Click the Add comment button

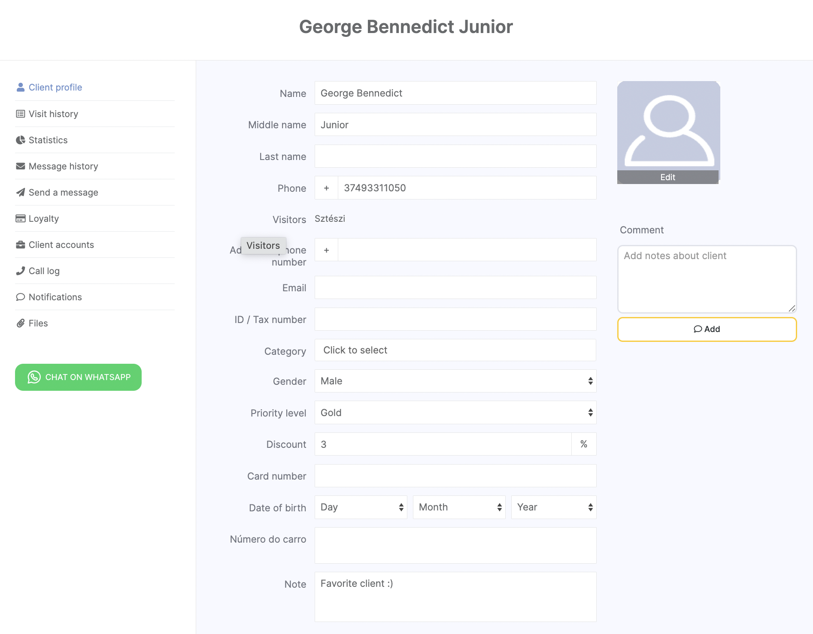tap(707, 329)
